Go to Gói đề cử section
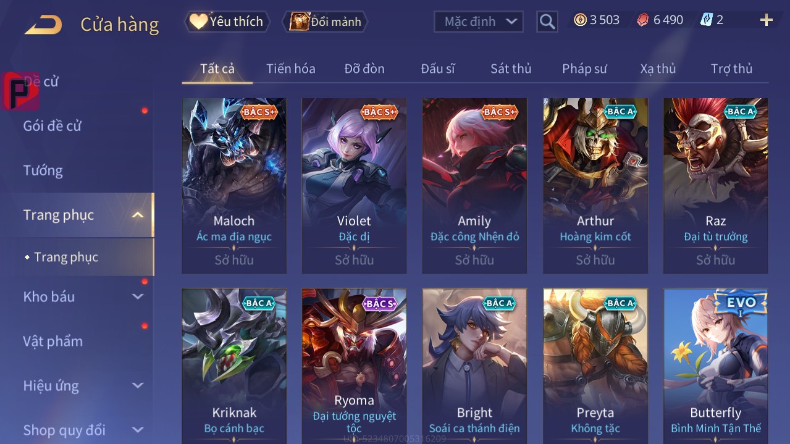 [53, 126]
